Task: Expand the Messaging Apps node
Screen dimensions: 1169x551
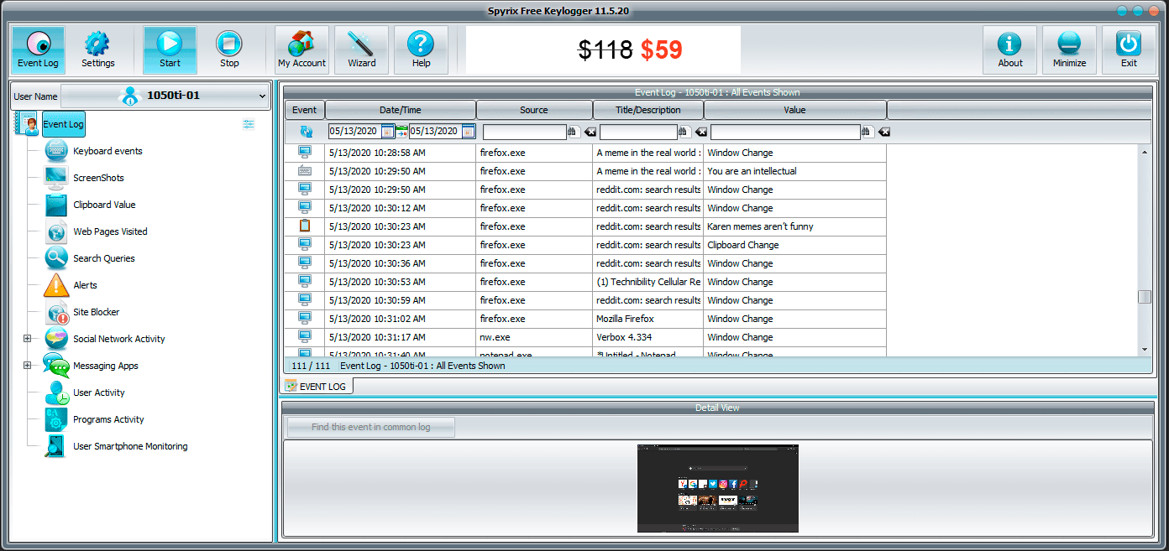Action: point(27,366)
